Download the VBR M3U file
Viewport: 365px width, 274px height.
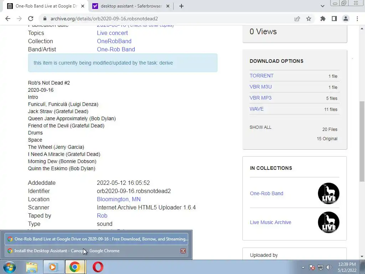pos(261,87)
